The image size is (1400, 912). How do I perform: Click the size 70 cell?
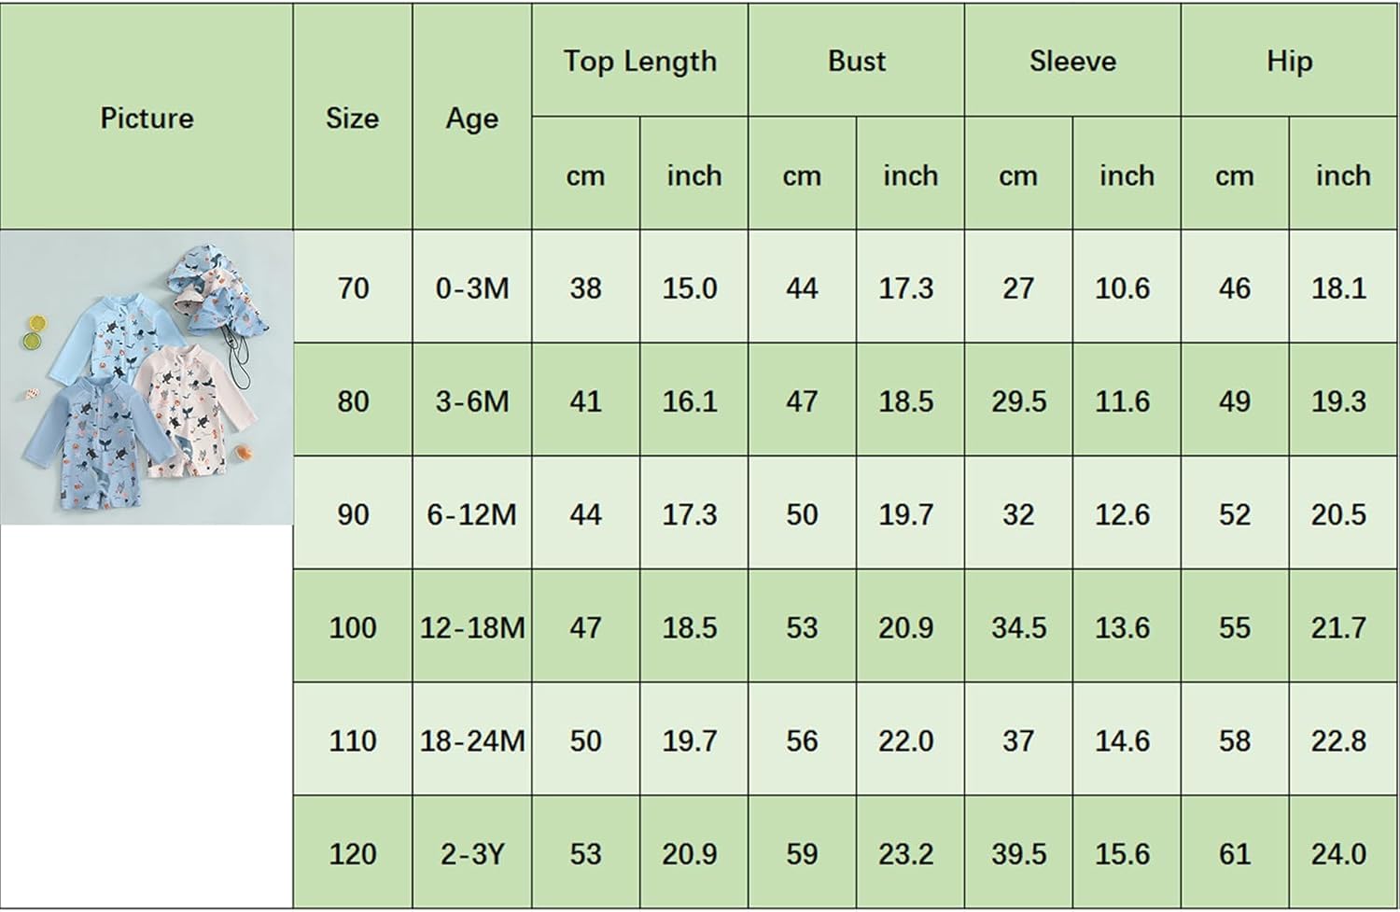[x=353, y=288]
